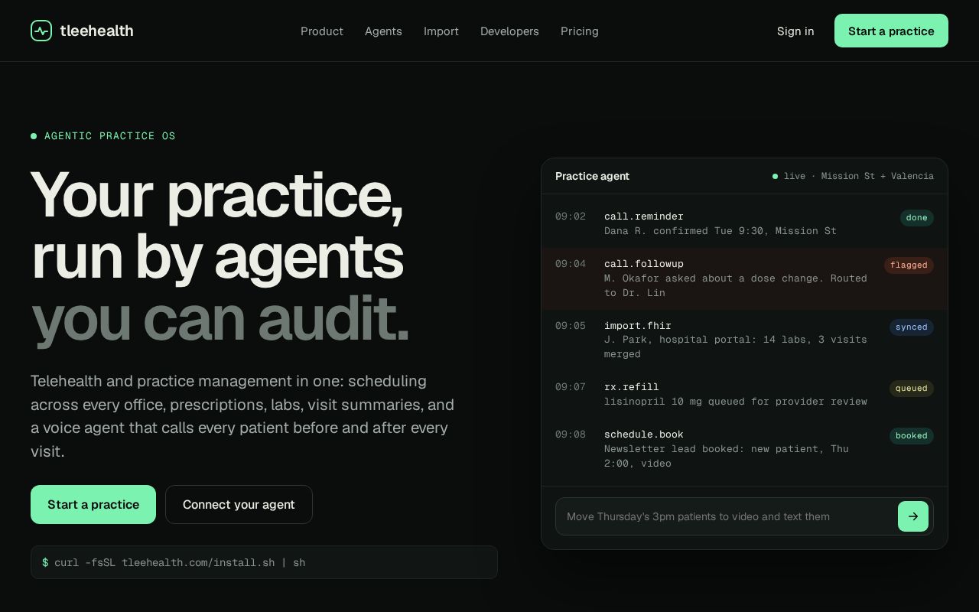
Task: Select the schedule.book log entry
Action: (744, 449)
